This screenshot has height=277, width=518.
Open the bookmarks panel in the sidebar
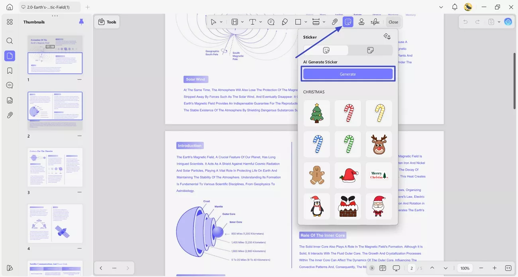[x=10, y=71]
